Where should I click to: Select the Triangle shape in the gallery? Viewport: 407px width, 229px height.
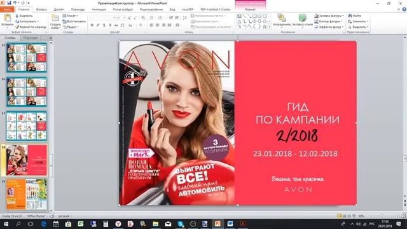pos(239,21)
